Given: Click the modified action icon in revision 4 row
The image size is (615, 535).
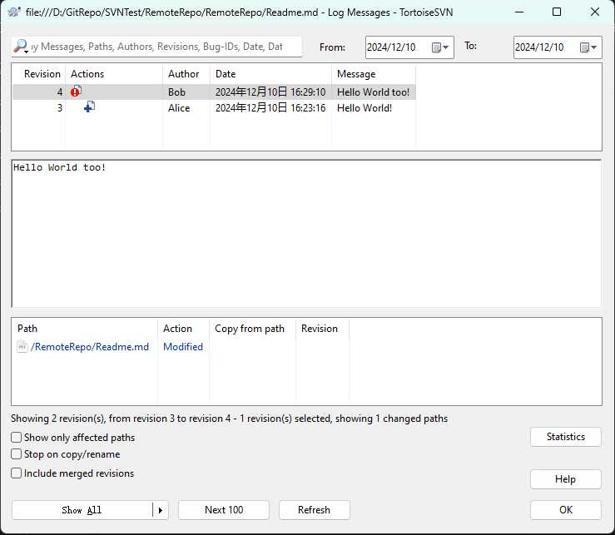Looking at the screenshot, I should pyautogui.click(x=76, y=92).
